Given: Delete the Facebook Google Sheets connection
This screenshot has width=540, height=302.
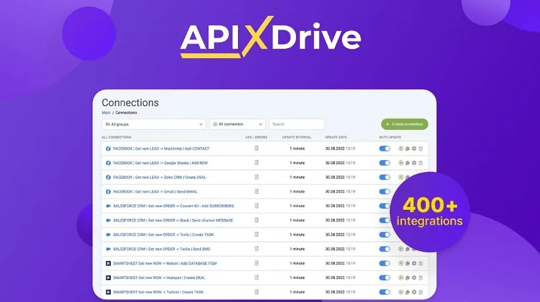Looking at the screenshot, I should point(421,163).
